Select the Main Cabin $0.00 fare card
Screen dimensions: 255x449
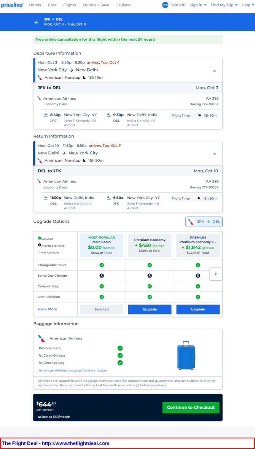(x=101, y=245)
